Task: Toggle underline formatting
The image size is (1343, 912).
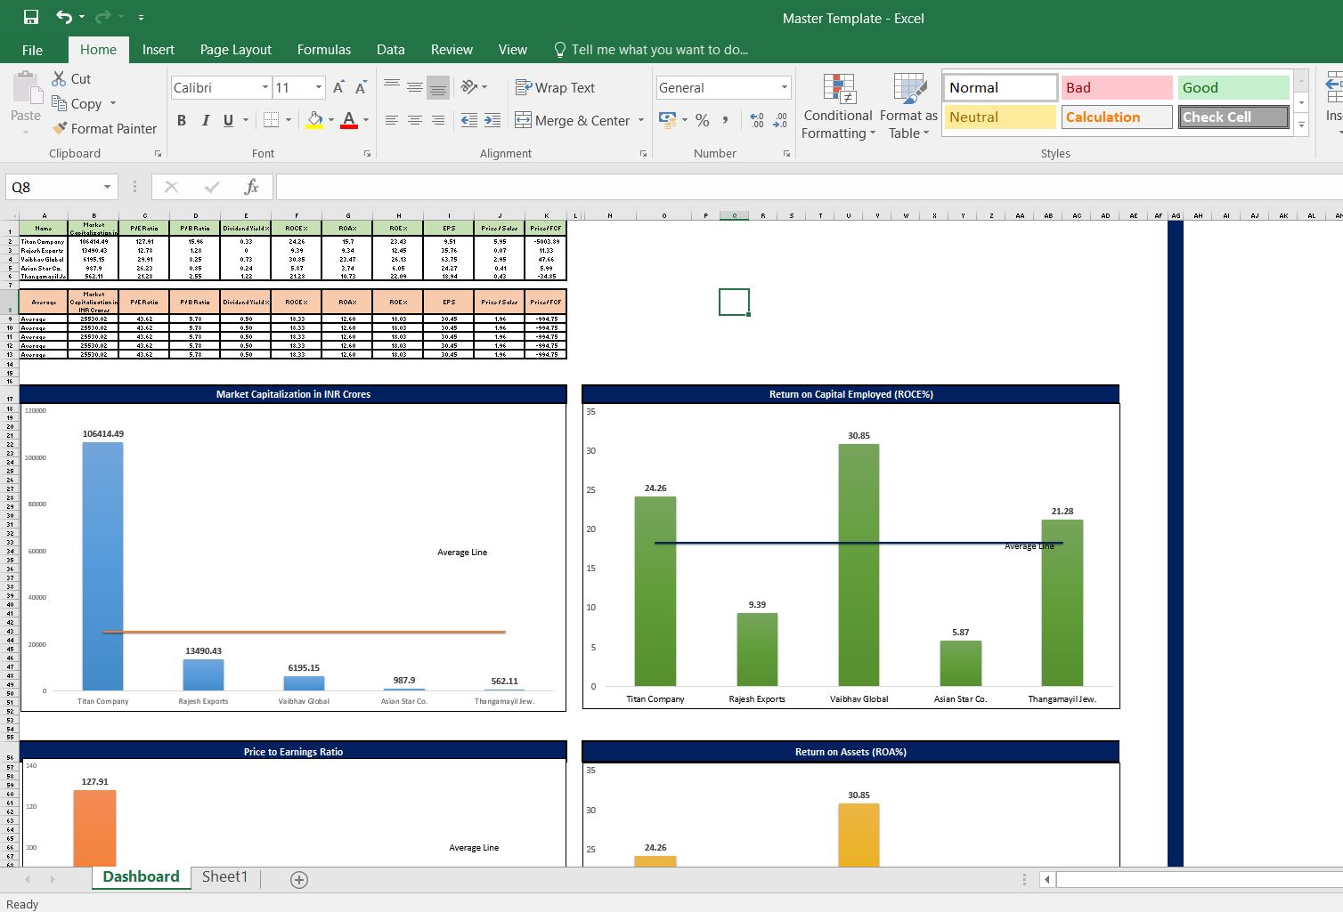Action: coord(229,120)
